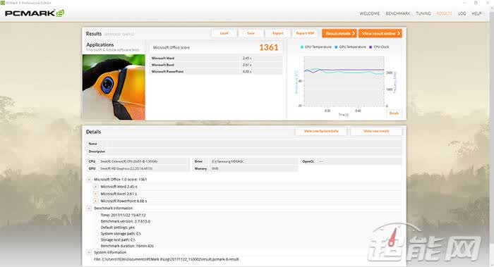This screenshot has width=494, height=267.
Task: Open the Help menu item
Action: click(476, 13)
